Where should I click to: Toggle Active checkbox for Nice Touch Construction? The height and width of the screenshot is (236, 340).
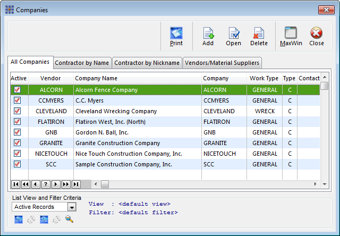[x=18, y=154]
